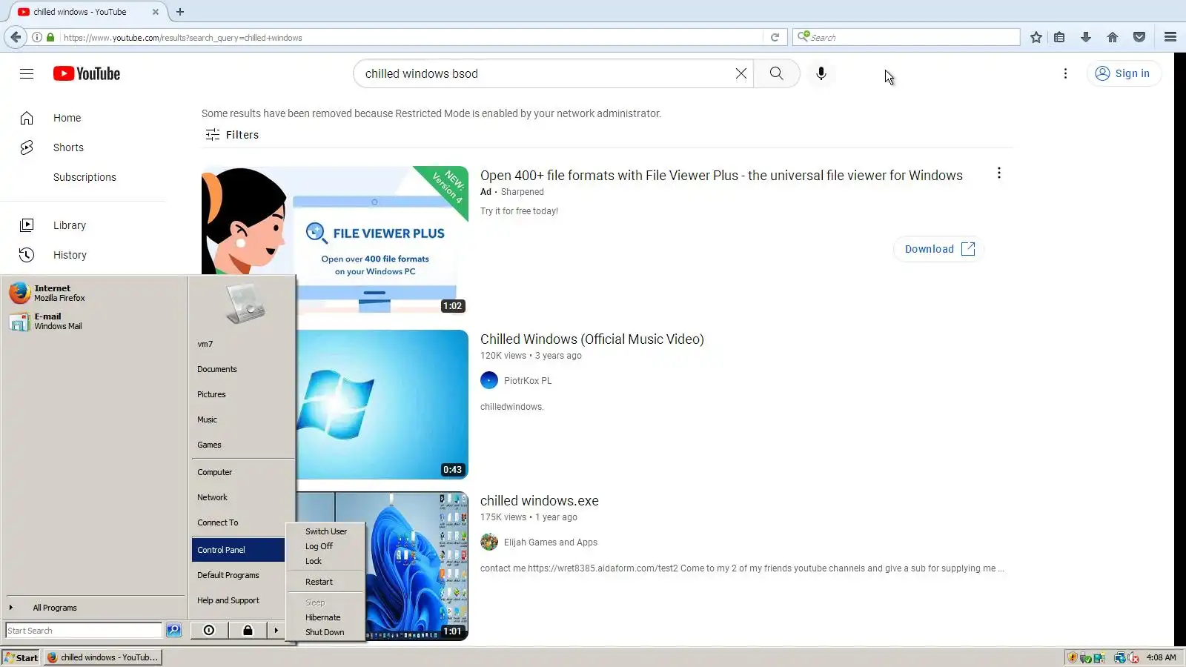Image resolution: width=1186 pixels, height=667 pixels.
Task: Click the shutdown options arrow button
Action: 276,631
